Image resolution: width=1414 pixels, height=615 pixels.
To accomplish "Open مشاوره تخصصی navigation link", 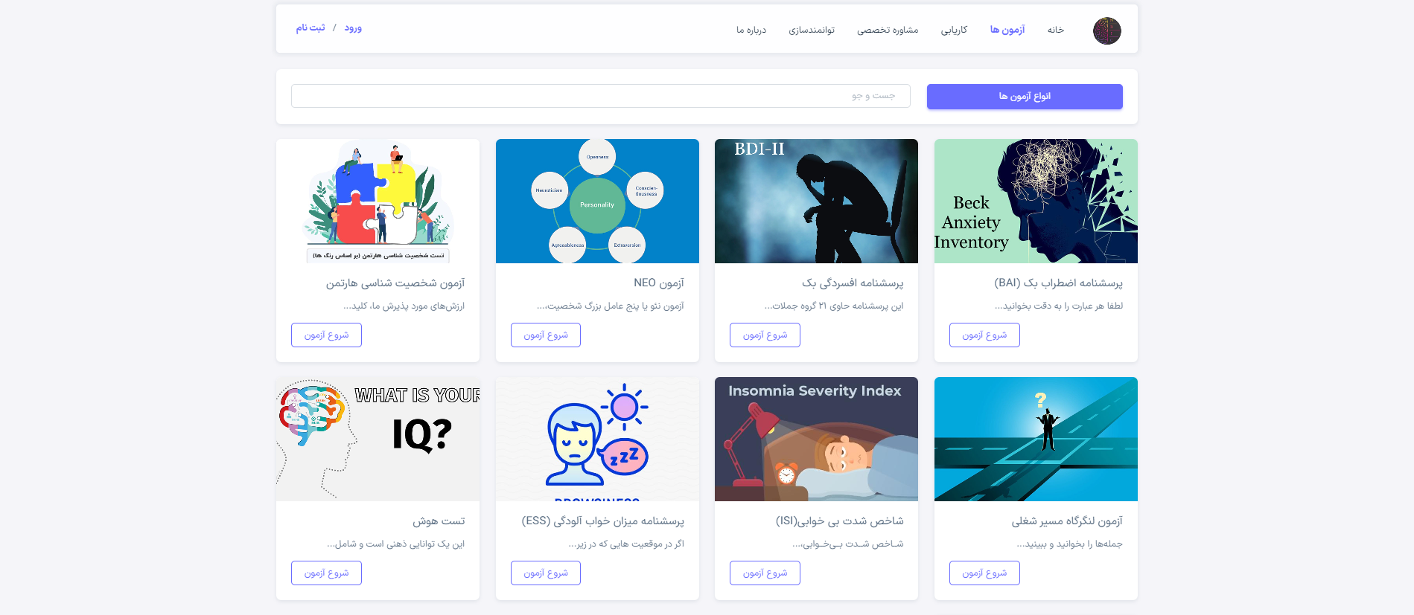I will click(x=888, y=30).
